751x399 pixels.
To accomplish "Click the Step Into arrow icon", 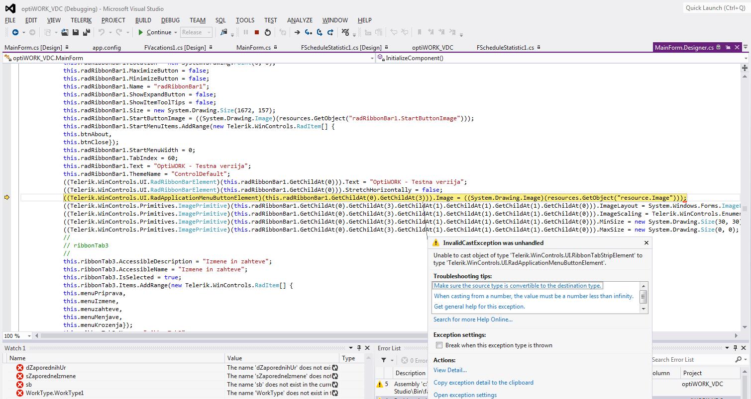I will [x=308, y=32].
